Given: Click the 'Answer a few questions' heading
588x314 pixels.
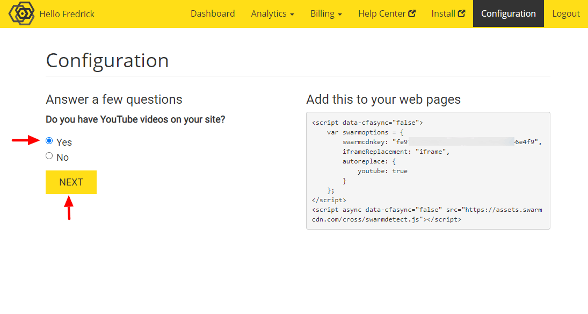Looking at the screenshot, I should point(114,99).
